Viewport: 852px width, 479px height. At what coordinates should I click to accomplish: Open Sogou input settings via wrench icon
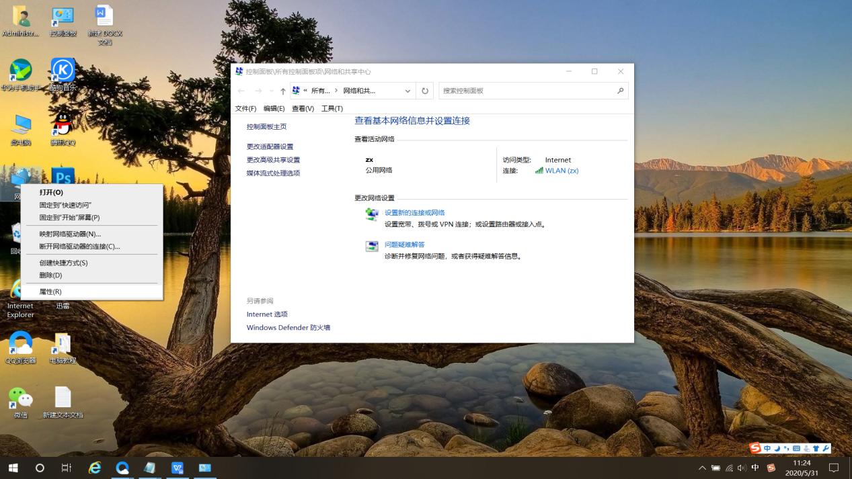[826, 447]
